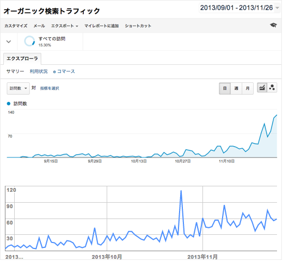Click the 2013年10月 label on lower chart

point(107,257)
